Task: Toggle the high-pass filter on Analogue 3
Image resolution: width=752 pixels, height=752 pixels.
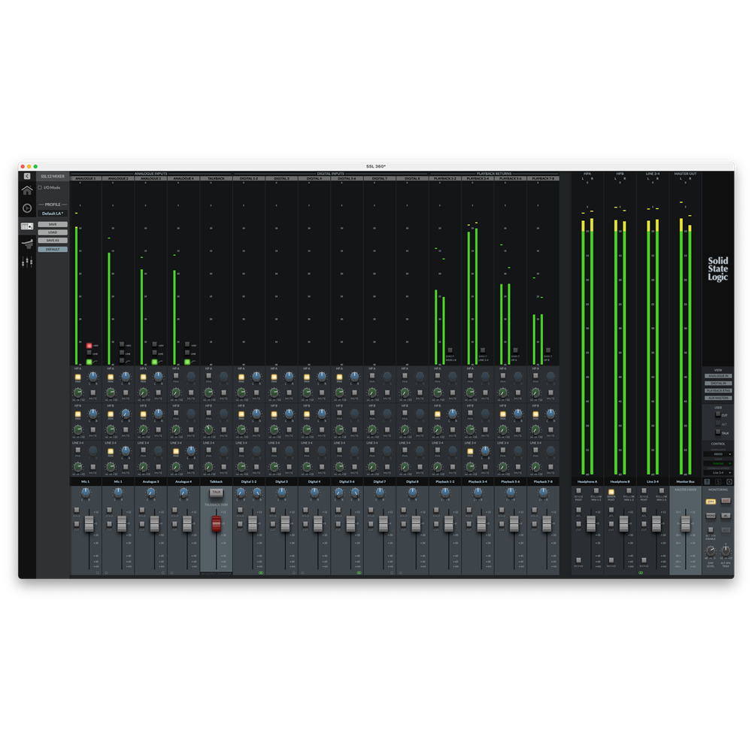Action: click(x=154, y=362)
